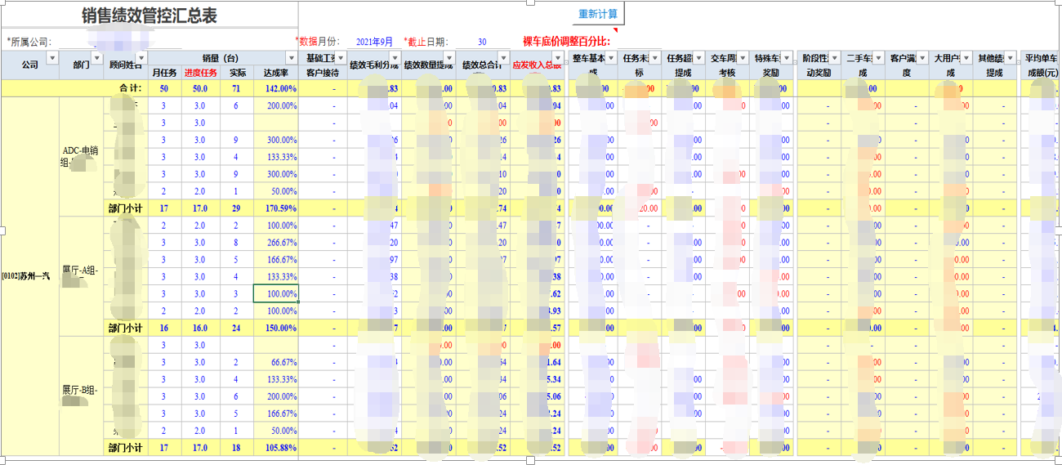Open the 销量 (台) header filter dropdown

tap(292, 57)
